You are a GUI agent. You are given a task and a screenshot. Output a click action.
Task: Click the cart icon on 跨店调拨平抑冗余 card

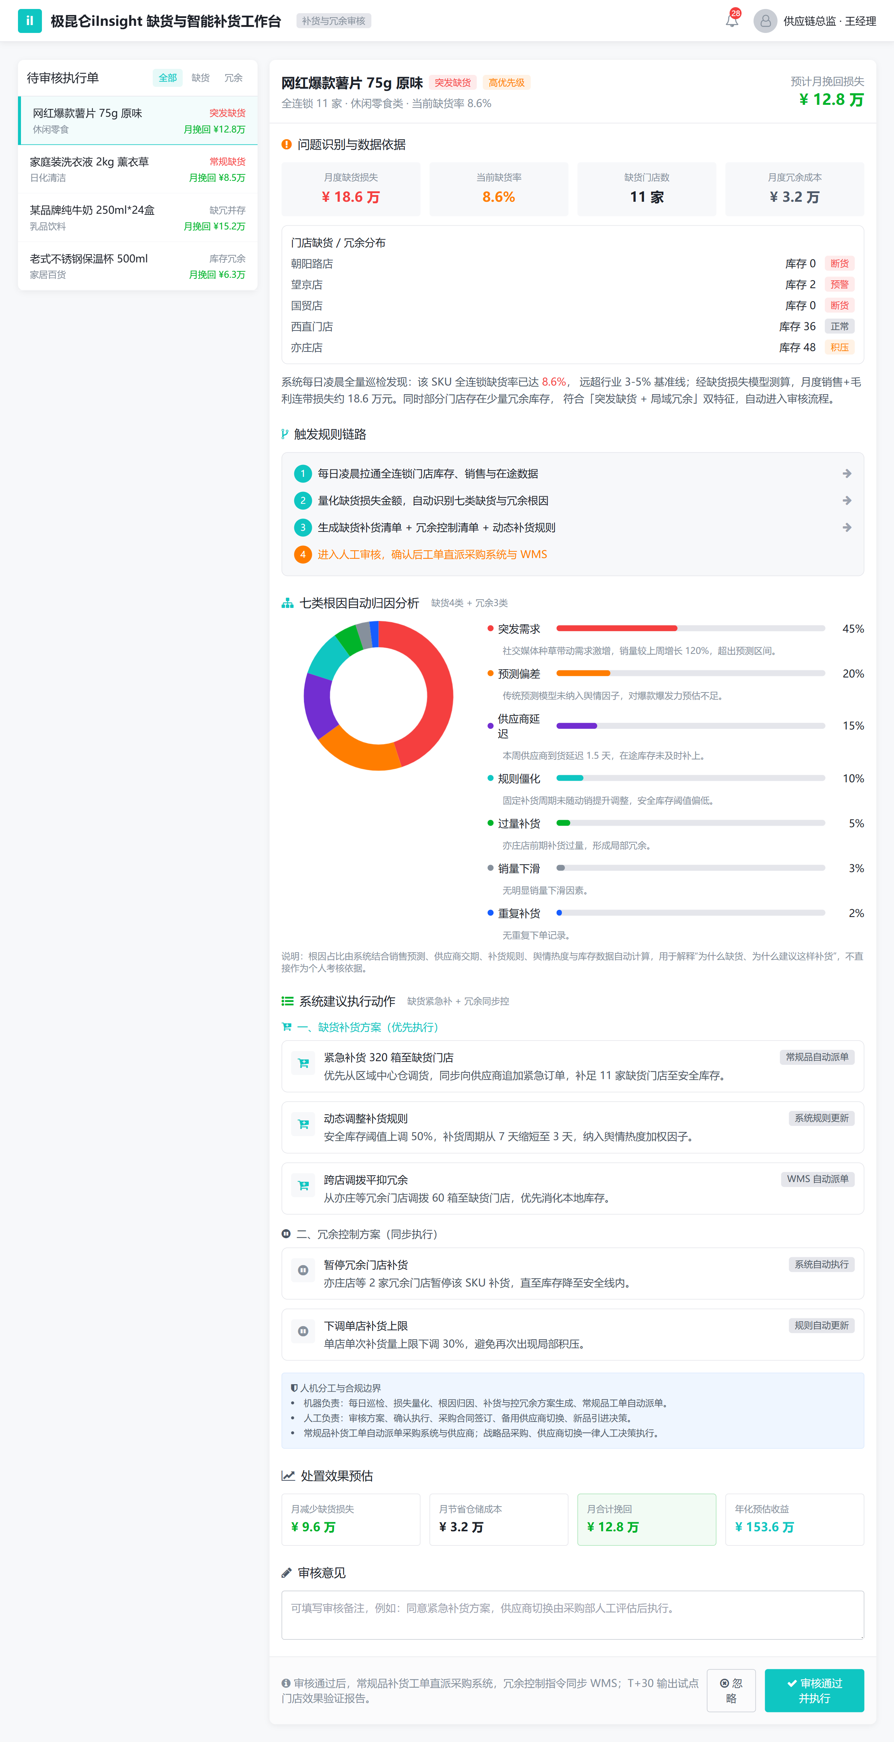point(303,1185)
